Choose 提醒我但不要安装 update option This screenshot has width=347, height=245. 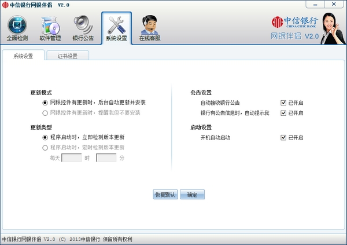point(45,112)
